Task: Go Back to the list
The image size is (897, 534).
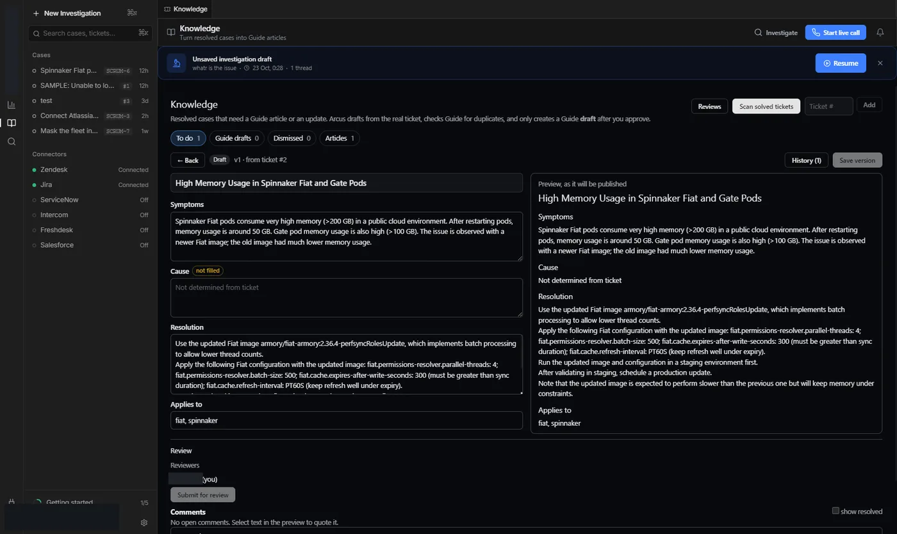Action: (188, 160)
